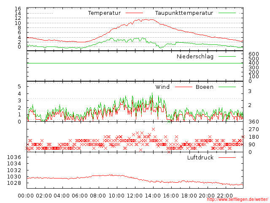Click the 22:00 time axis label

click(225, 196)
